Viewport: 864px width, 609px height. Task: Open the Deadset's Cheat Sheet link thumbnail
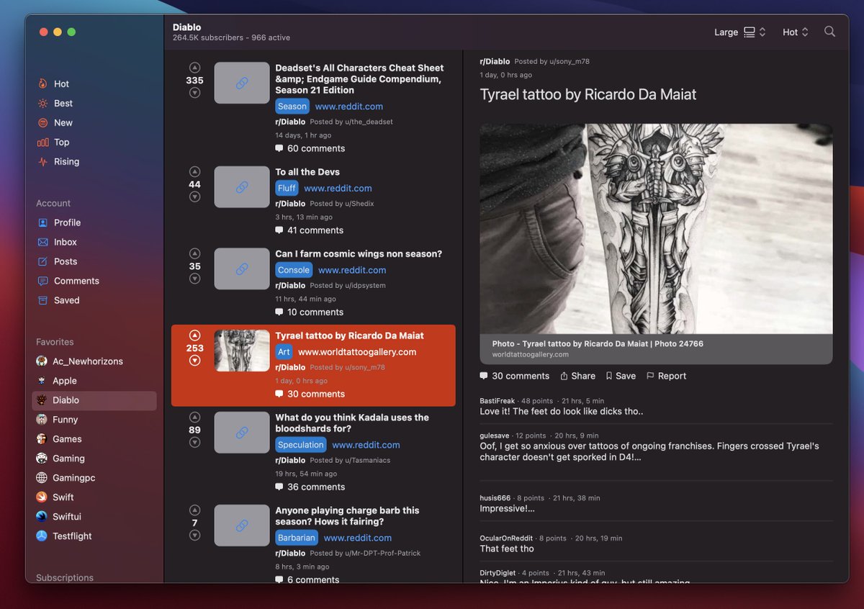242,83
